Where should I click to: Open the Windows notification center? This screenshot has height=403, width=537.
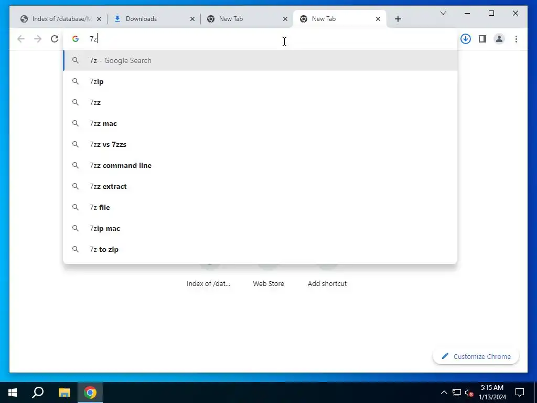520,393
